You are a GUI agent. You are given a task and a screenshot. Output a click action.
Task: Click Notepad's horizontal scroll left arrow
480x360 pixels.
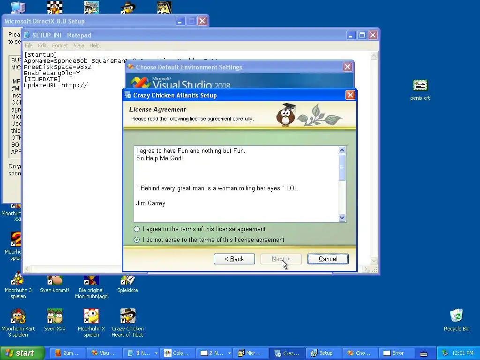(x=27, y=269)
